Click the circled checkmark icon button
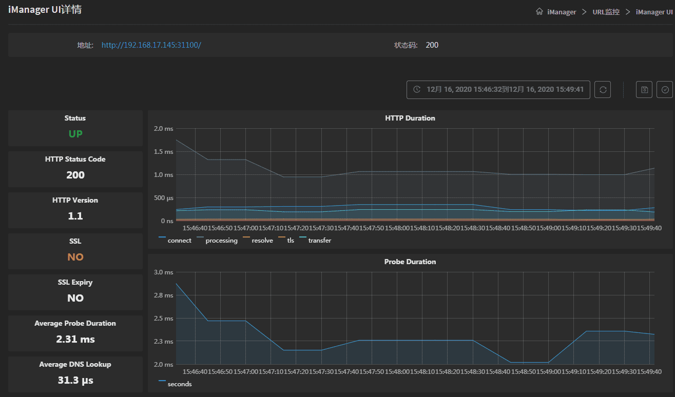Viewport: 675px width, 397px height. (x=665, y=90)
